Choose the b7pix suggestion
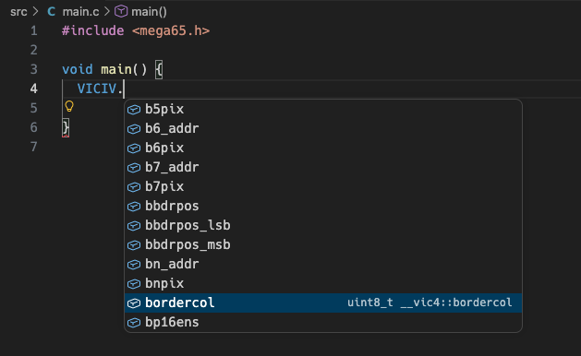 click(323, 186)
